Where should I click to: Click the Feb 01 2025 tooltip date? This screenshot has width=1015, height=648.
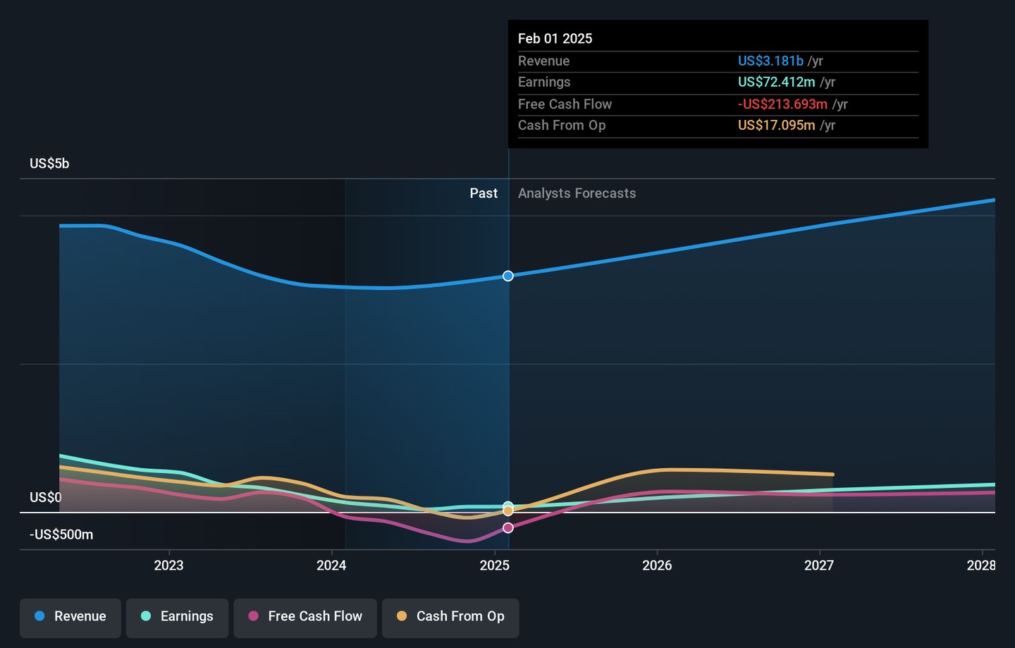[555, 39]
